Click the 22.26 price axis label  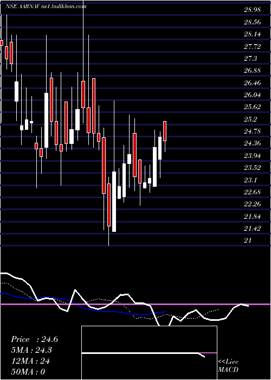(x=252, y=204)
